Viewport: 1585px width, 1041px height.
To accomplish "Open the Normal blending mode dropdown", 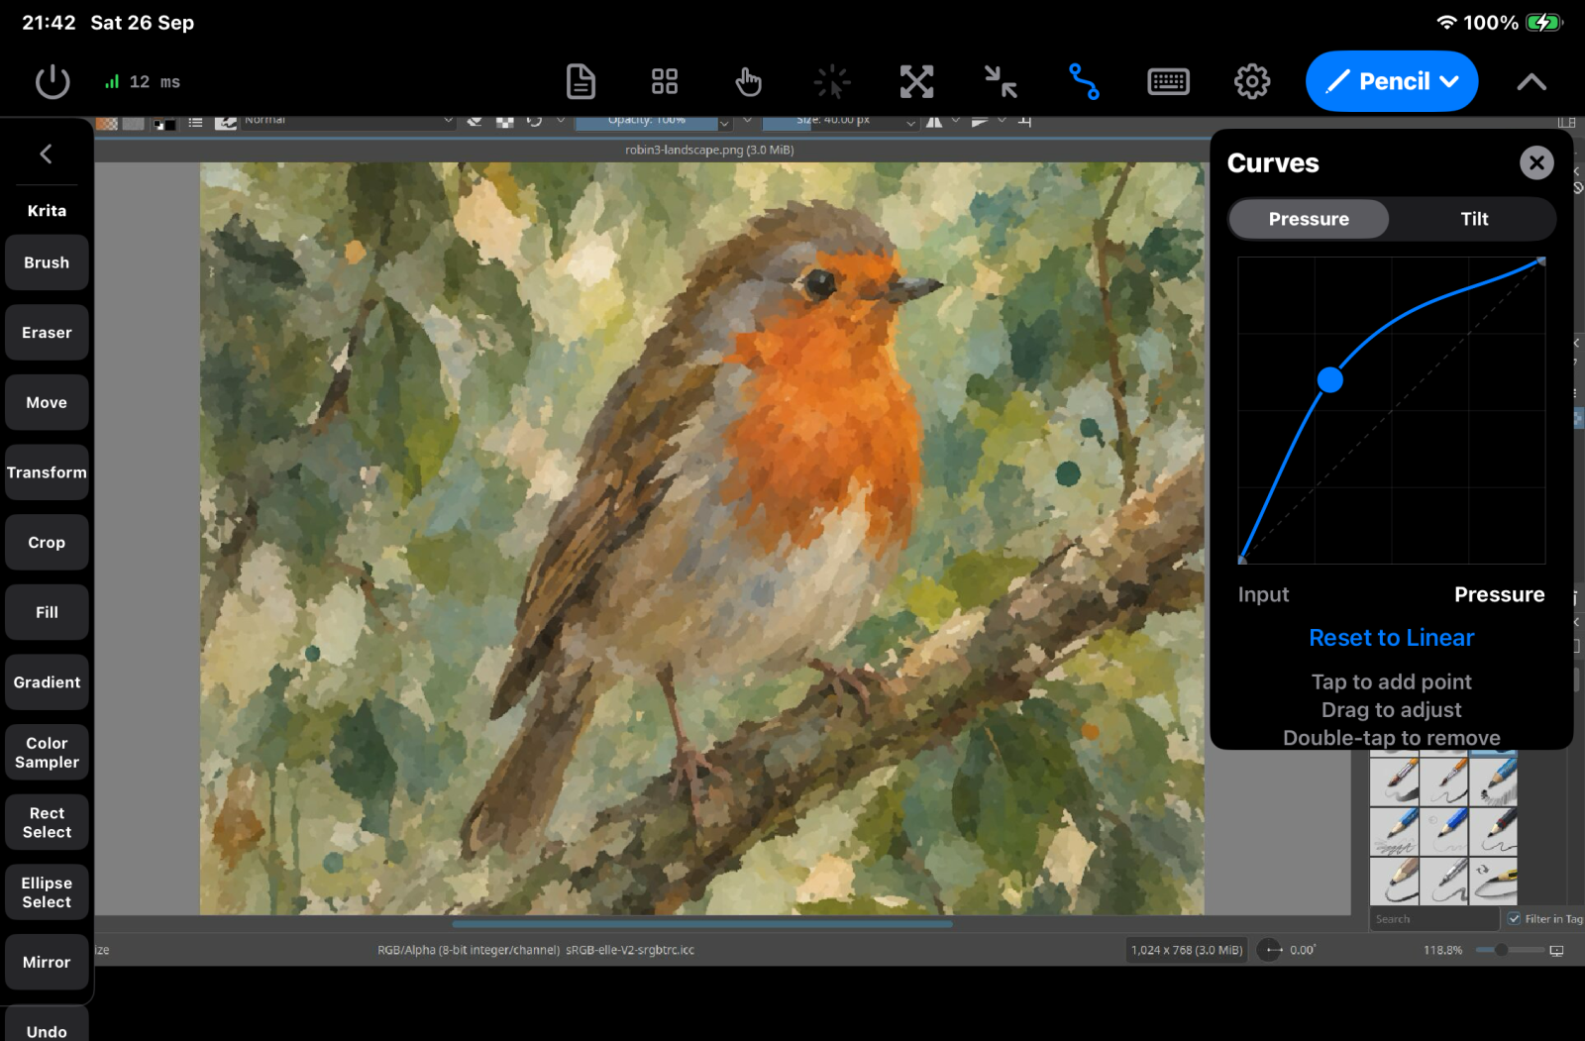I will [x=348, y=122].
